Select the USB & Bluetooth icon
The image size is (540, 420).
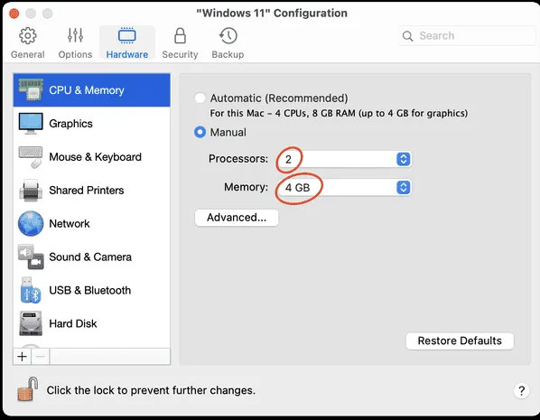click(31, 290)
